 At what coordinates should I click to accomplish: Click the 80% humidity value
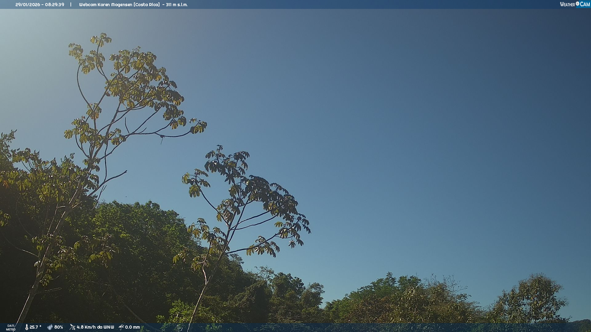(58, 327)
